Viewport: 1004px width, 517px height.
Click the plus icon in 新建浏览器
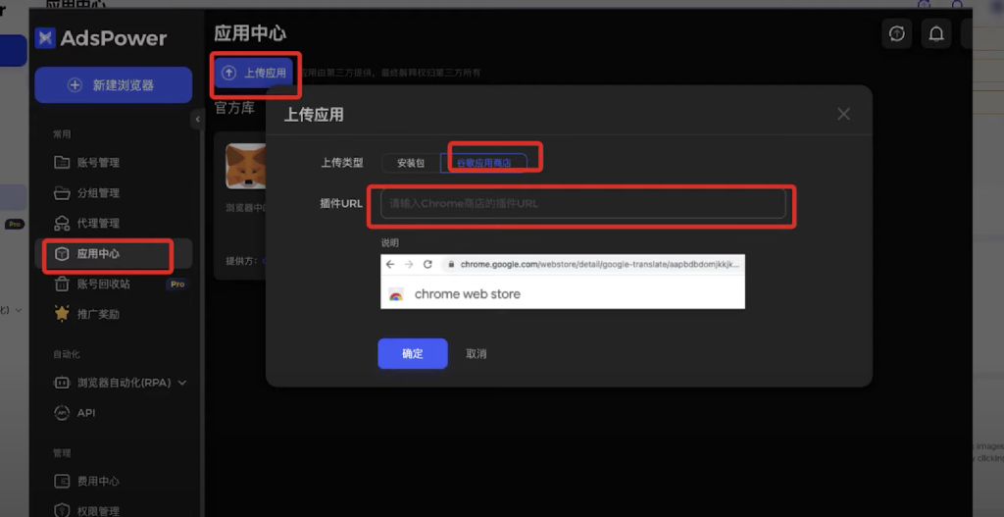click(75, 85)
